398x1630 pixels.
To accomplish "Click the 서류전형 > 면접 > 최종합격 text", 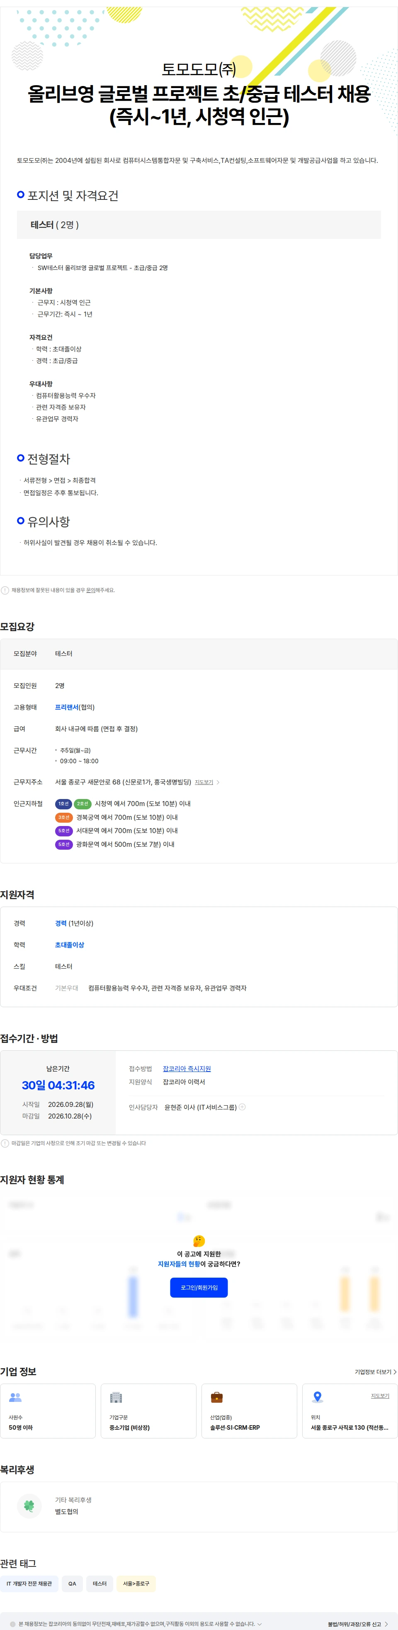I will [x=59, y=480].
